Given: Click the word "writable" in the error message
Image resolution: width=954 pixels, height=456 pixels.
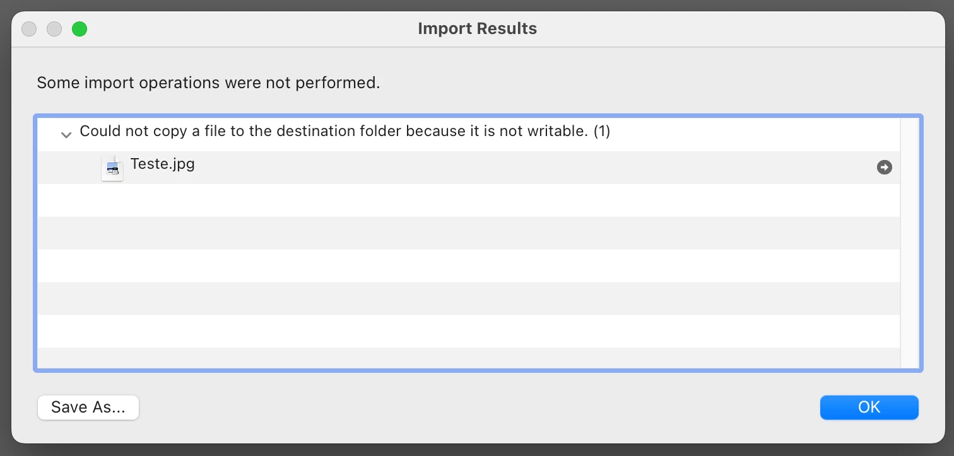Looking at the screenshot, I should click(x=557, y=132).
